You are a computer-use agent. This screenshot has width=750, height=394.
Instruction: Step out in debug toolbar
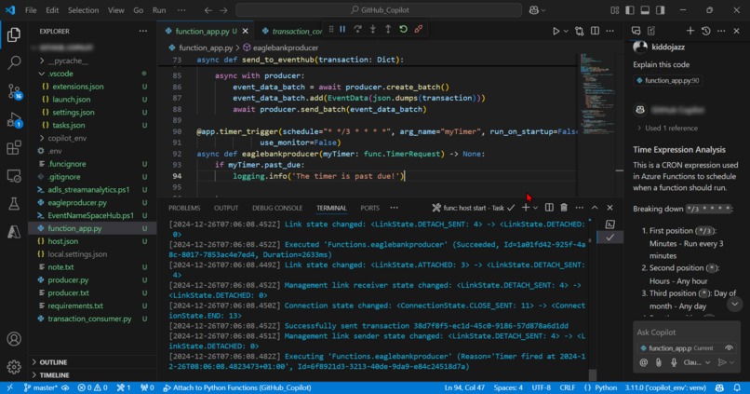coord(388,29)
